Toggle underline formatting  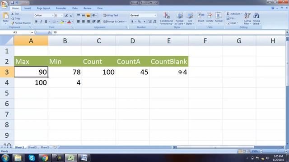[x=46, y=22]
